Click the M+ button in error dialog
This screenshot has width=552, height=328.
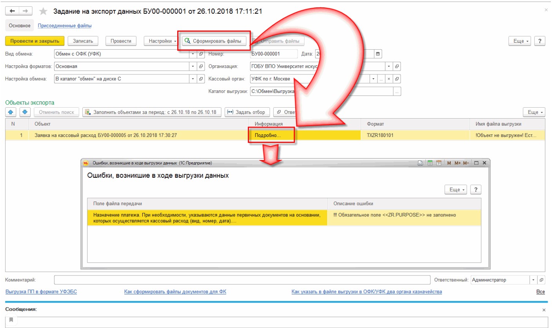(x=457, y=163)
